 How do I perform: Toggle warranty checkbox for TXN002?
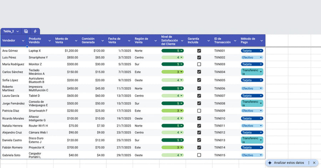pyautogui.click(x=199, y=57)
